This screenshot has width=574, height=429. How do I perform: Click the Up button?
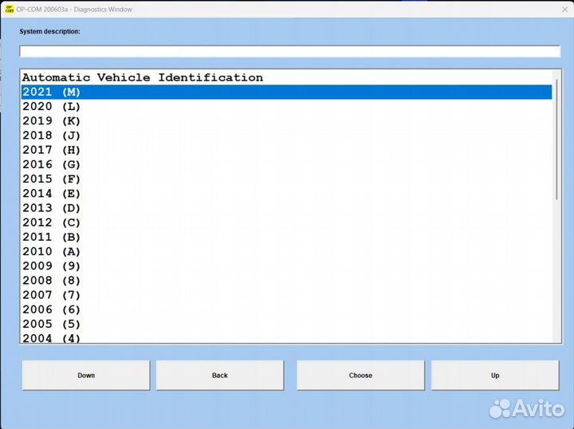click(494, 376)
